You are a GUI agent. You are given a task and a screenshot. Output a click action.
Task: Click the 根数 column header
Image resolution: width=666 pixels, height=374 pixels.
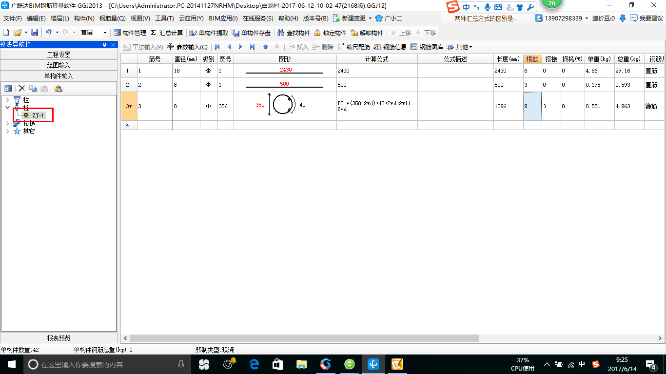point(532,59)
